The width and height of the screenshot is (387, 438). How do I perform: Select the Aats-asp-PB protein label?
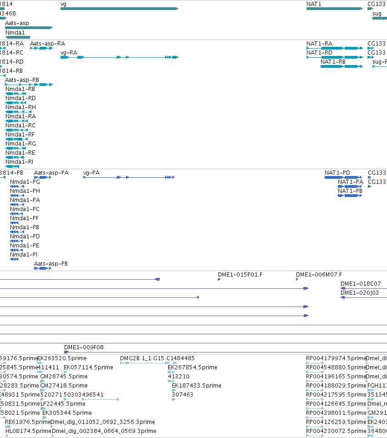coord(51,264)
